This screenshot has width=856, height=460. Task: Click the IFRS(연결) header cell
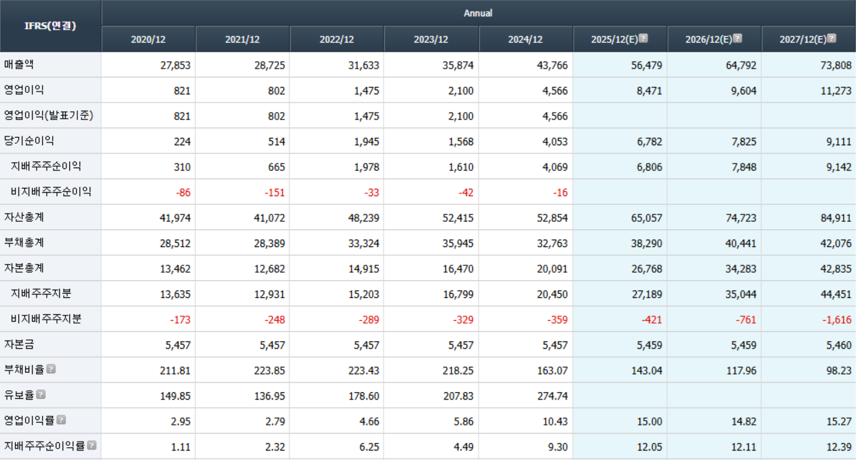[x=51, y=26]
